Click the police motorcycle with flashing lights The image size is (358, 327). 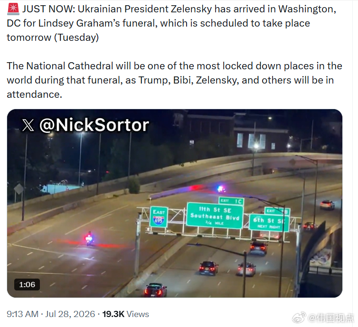[x=89, y=239]
